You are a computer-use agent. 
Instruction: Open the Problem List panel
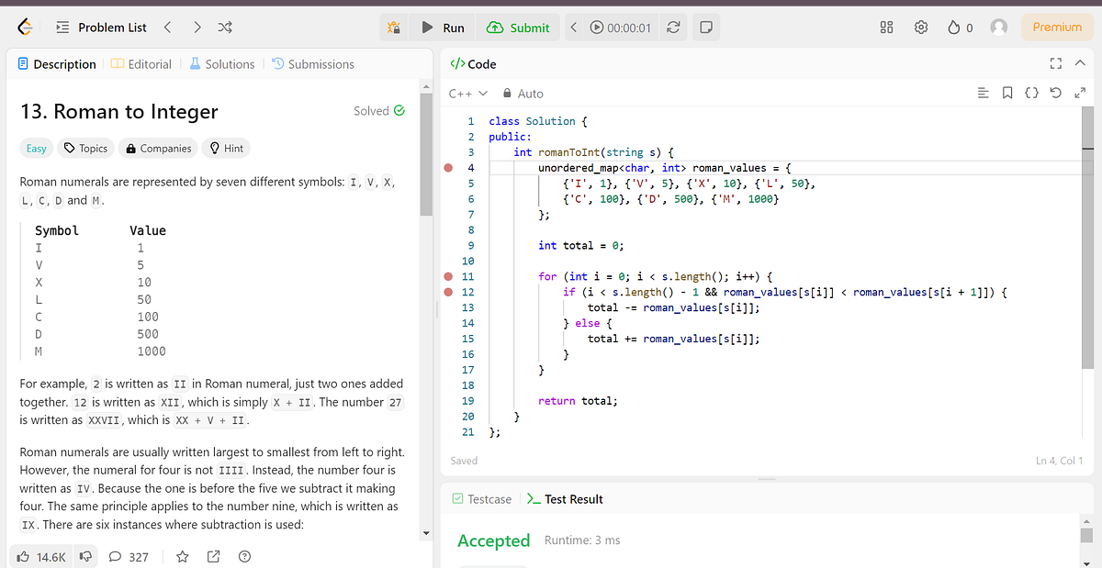point(101,28)
